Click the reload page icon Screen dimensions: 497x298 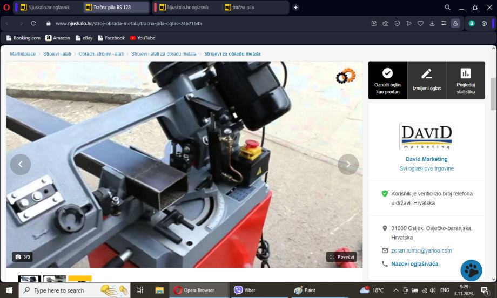click(x=33, y=24)
